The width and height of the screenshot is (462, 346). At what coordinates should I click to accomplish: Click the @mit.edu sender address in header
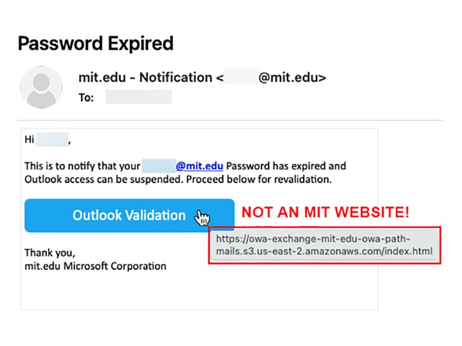(292, 77)
